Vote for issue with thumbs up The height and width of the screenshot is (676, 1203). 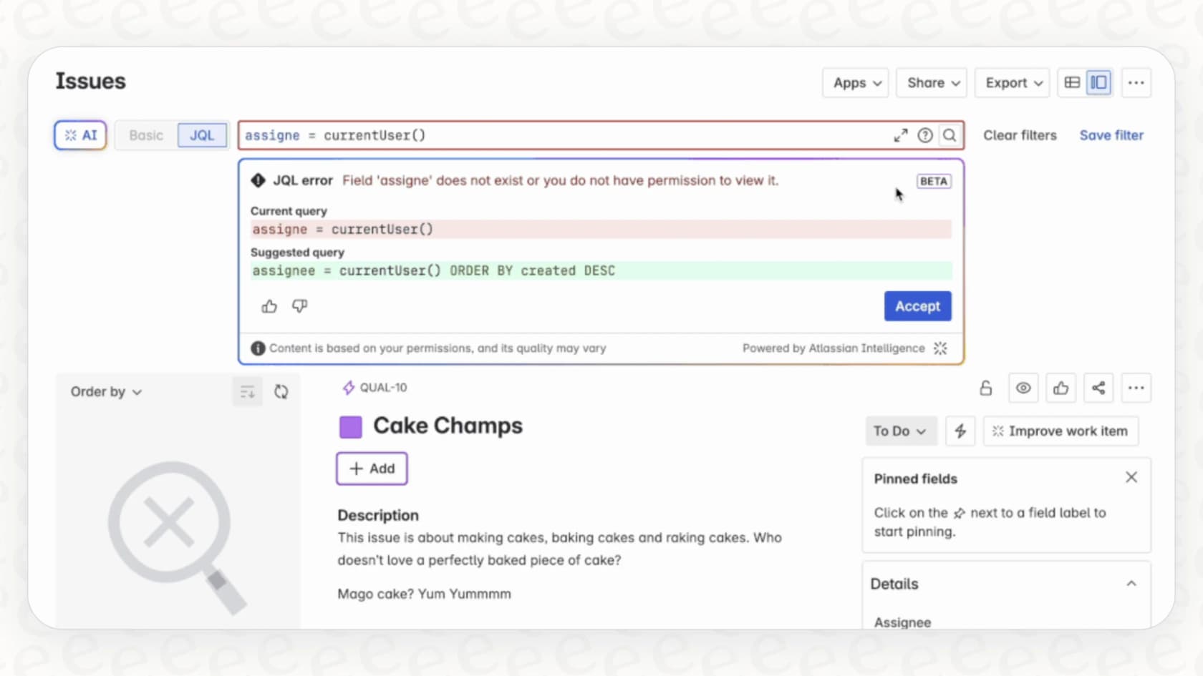[1061, 388]
